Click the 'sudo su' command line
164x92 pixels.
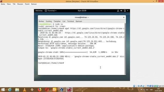pos(50,24)
